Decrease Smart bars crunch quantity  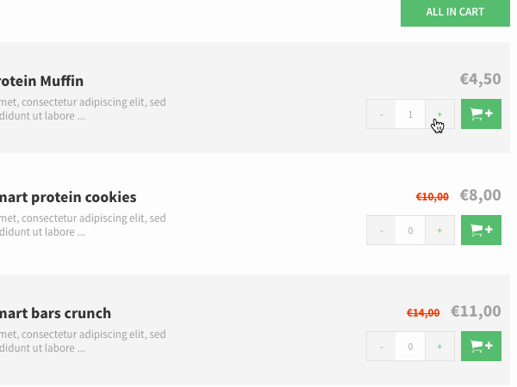coord(382,347)
